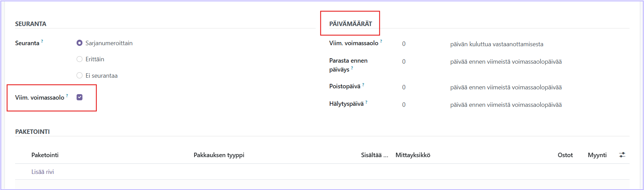644x190 pixels.
Task: Click the Hälytyspäivä help question mark
Action: pyautogui.click(x=366, y=102)
